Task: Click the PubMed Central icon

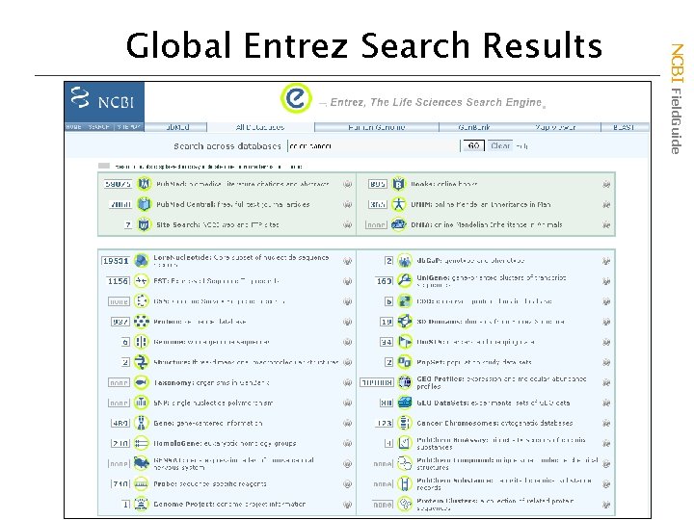Action: click(144, 204)
